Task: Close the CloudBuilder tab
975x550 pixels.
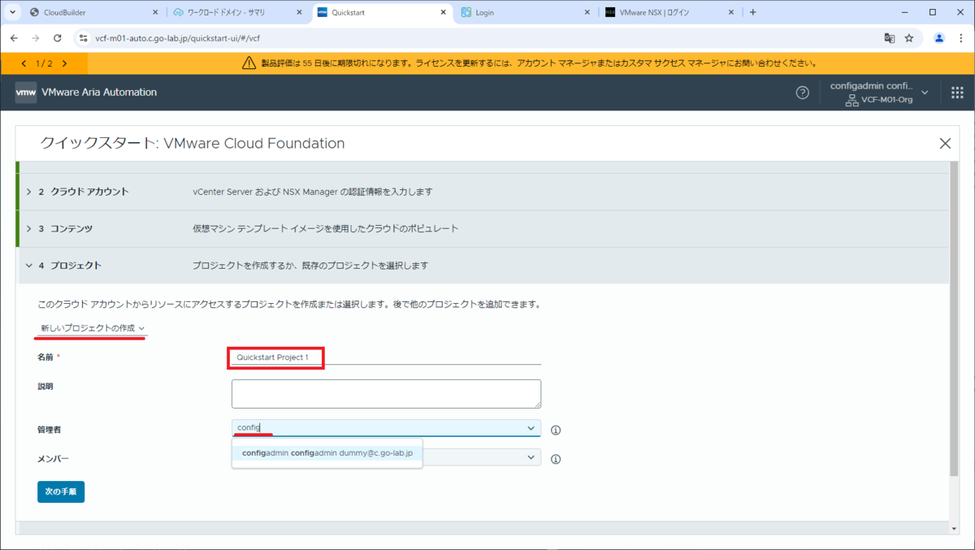Action: point(154,12)
